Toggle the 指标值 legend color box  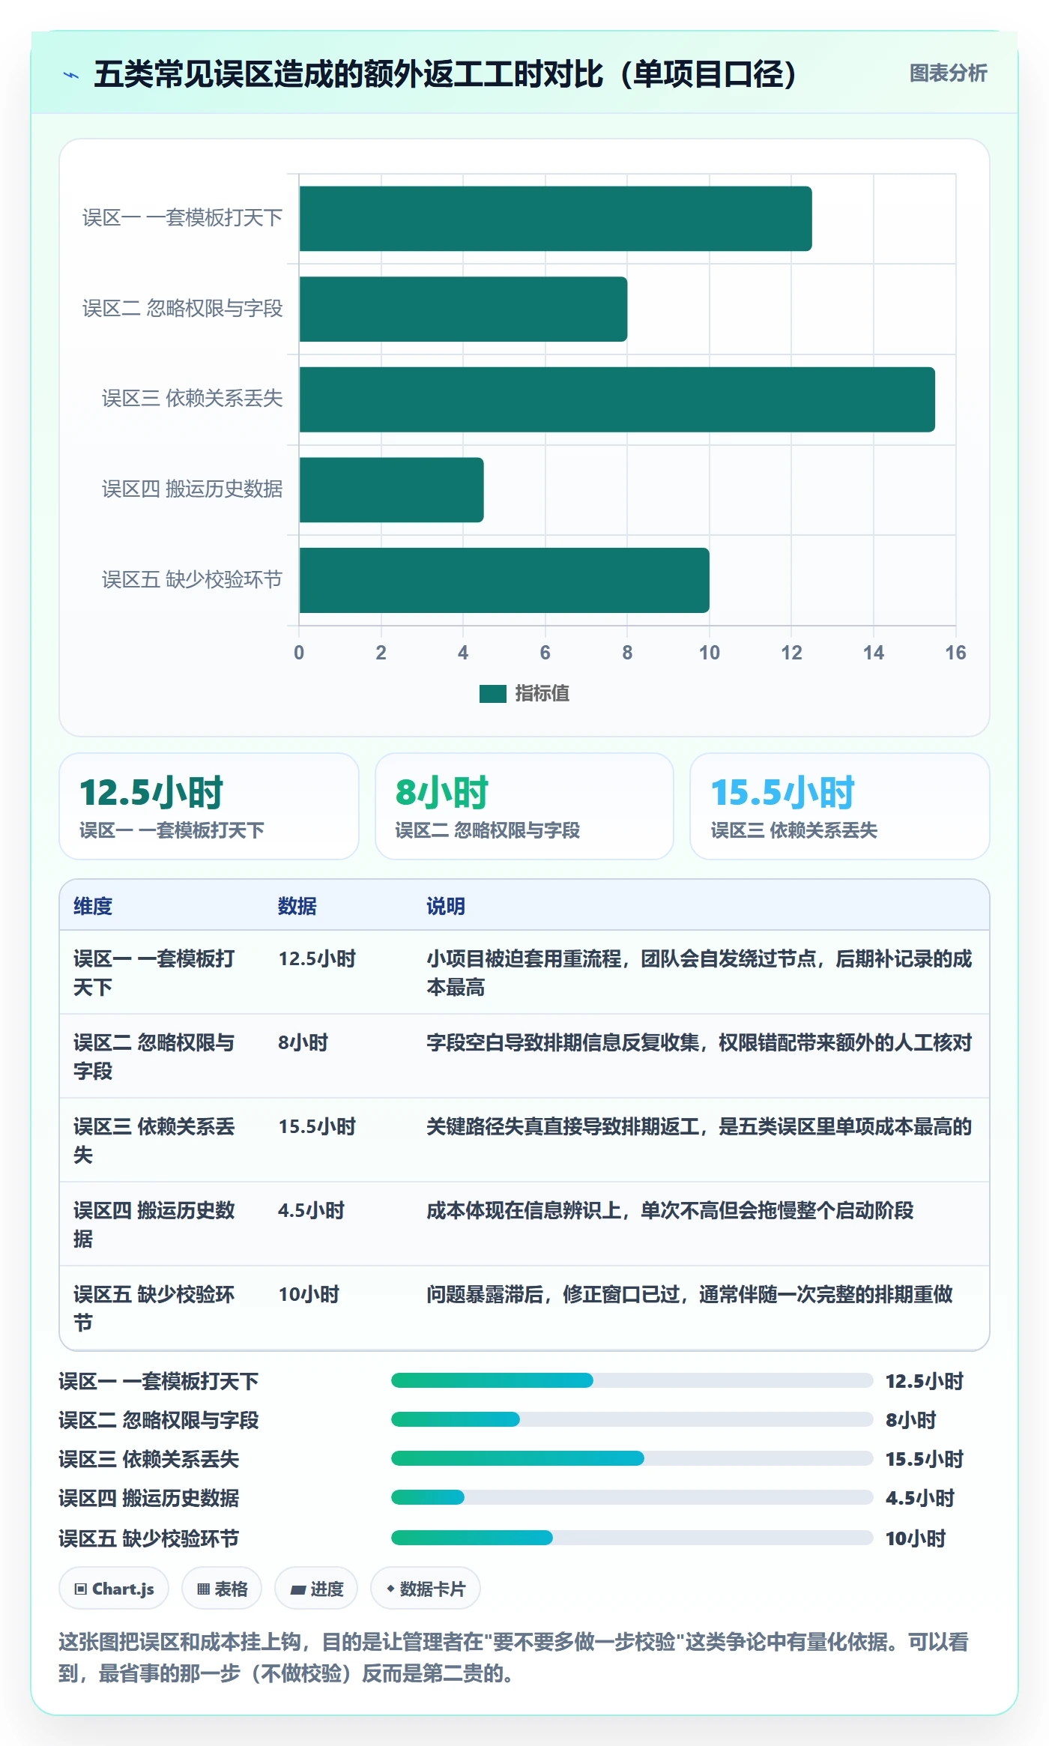pos(492,694)
